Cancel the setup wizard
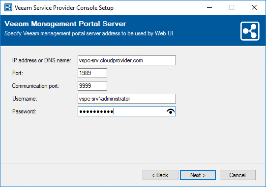Image resolution: width=266 pixels, height=187 pixels. click(x=237, y=175)
